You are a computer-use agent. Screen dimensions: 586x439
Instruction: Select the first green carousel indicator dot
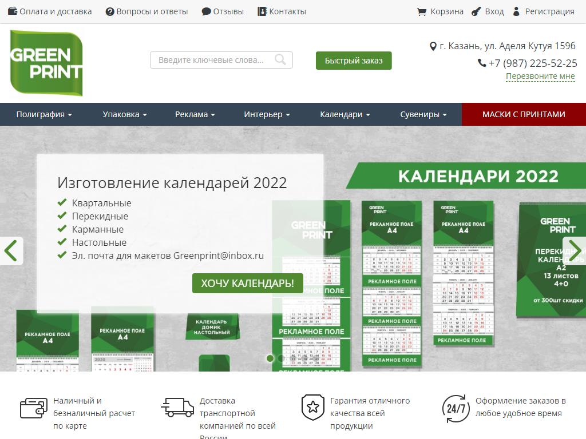270,358
